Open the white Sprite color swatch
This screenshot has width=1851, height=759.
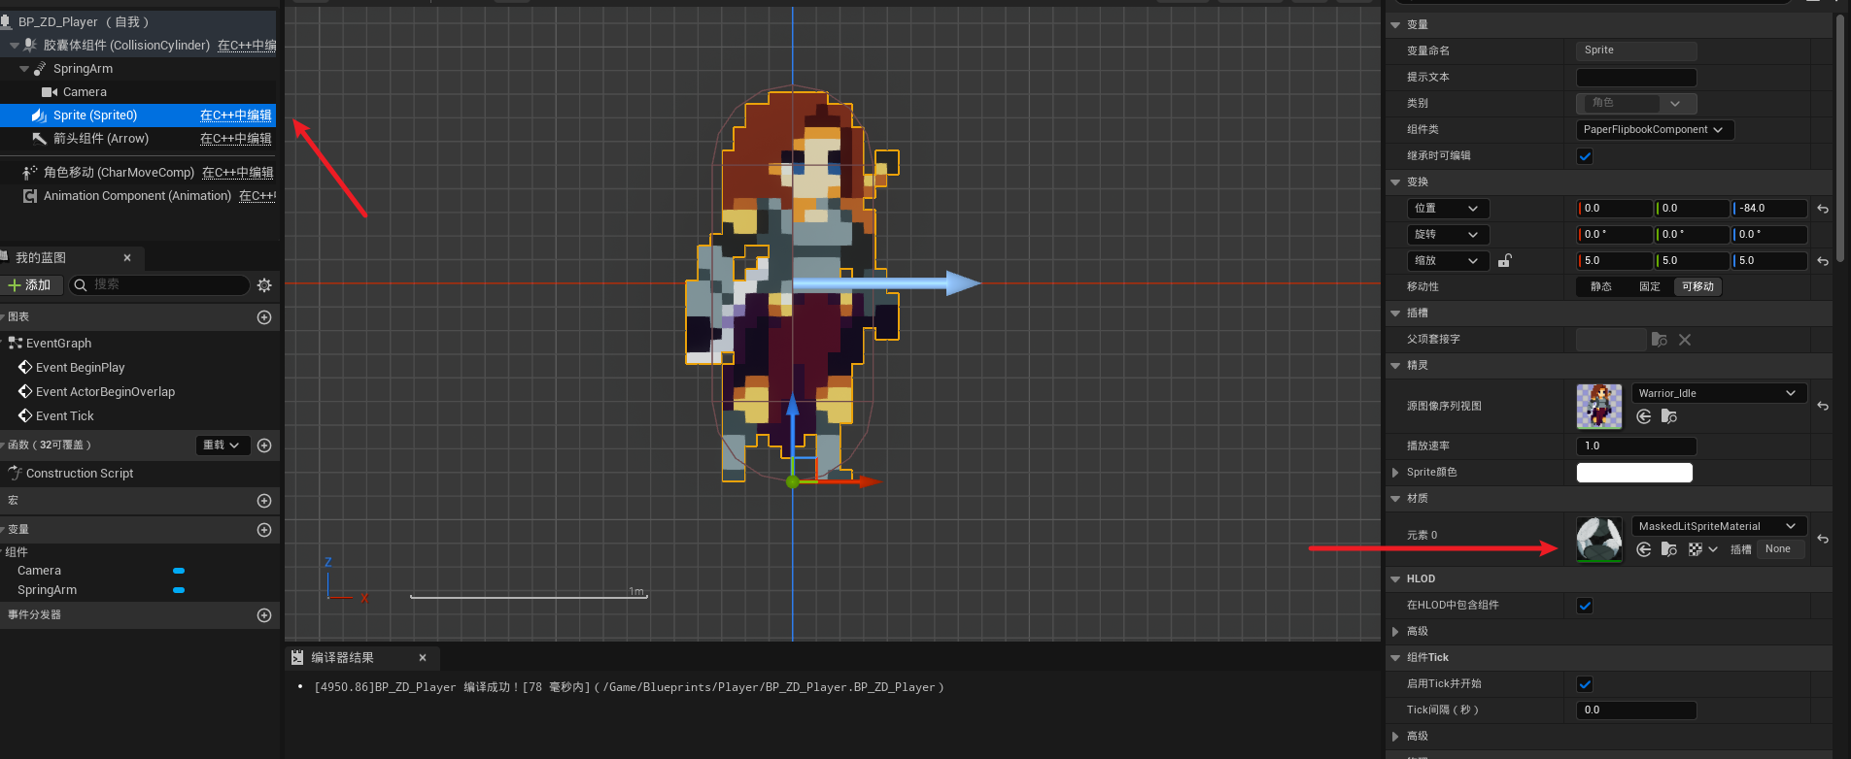(1633, 473)
